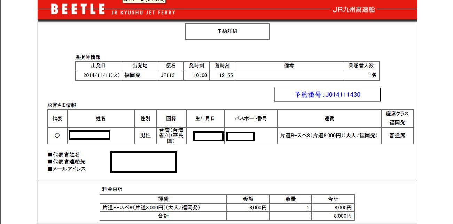Click the お客さま情報 section label

tap(62, 105)
